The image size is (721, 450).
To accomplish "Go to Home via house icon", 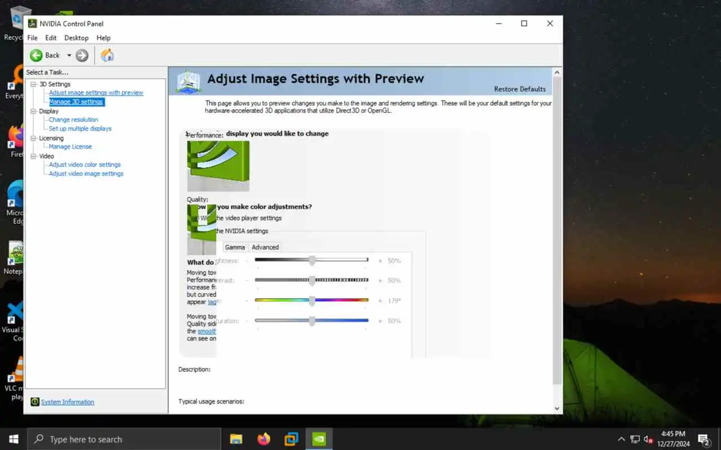I will (x=107, y=55).
